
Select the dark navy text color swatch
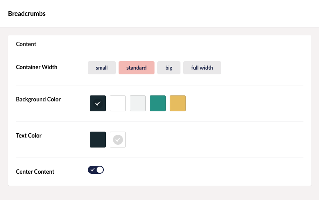tap(98, 140)
